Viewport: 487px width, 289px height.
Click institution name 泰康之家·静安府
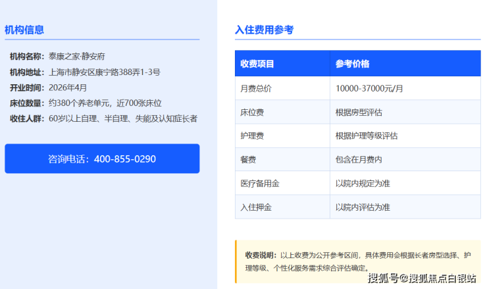click(77, 57)
